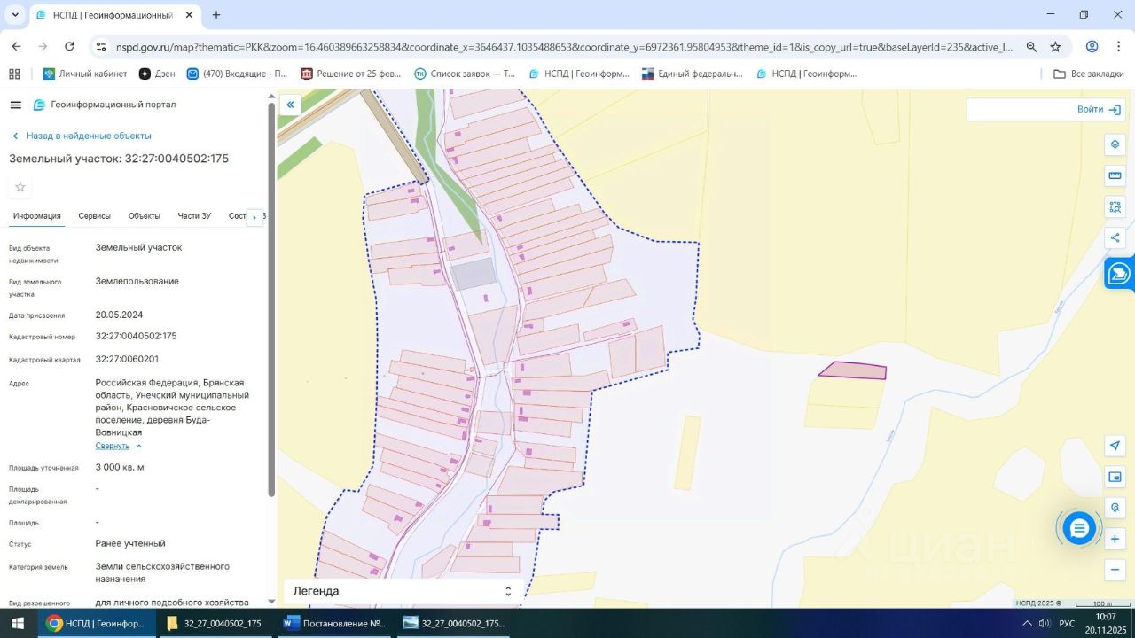Open the Части ЗУ tab
This screenshot has width=1135, height=638.
point(194,216)
